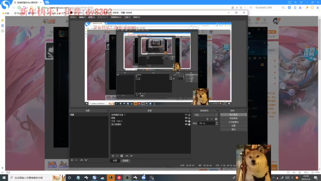This screenshot has width=321, height=181.
Task: Click the OBS preview canvas
Action: (x=158, y=64)
